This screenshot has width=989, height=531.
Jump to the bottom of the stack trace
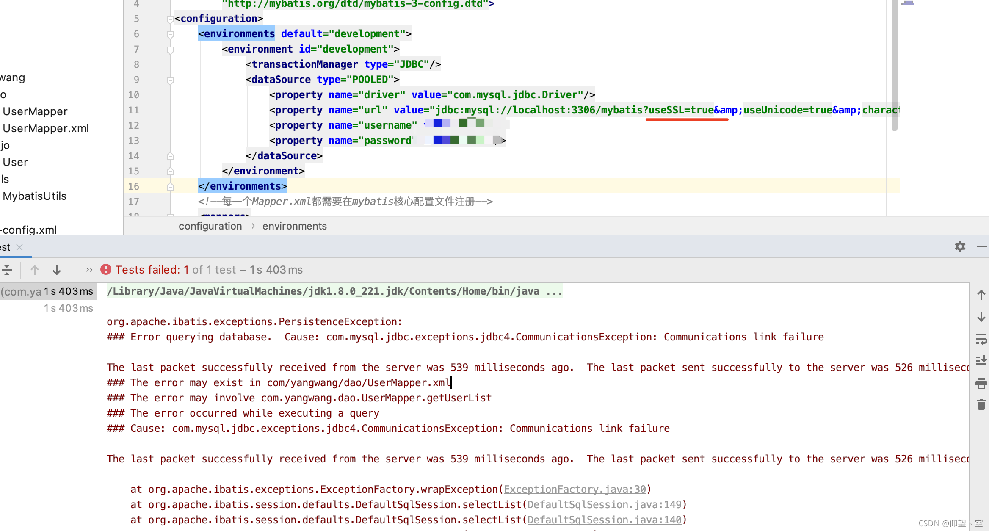(x=982, y=317)
